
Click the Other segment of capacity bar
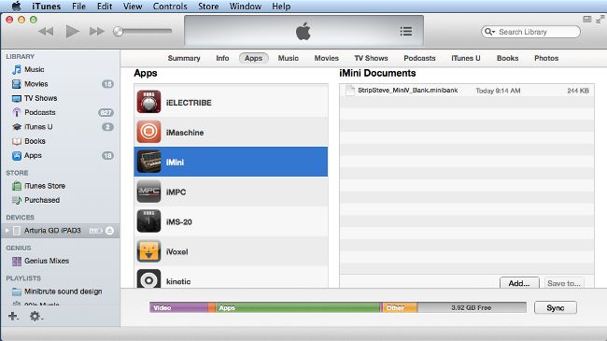[400, 307]
